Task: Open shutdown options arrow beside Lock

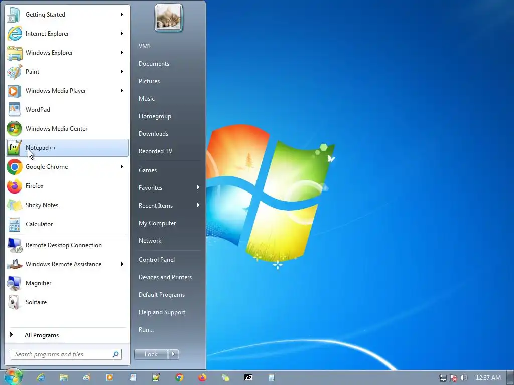Action: (x=173, y=354)
